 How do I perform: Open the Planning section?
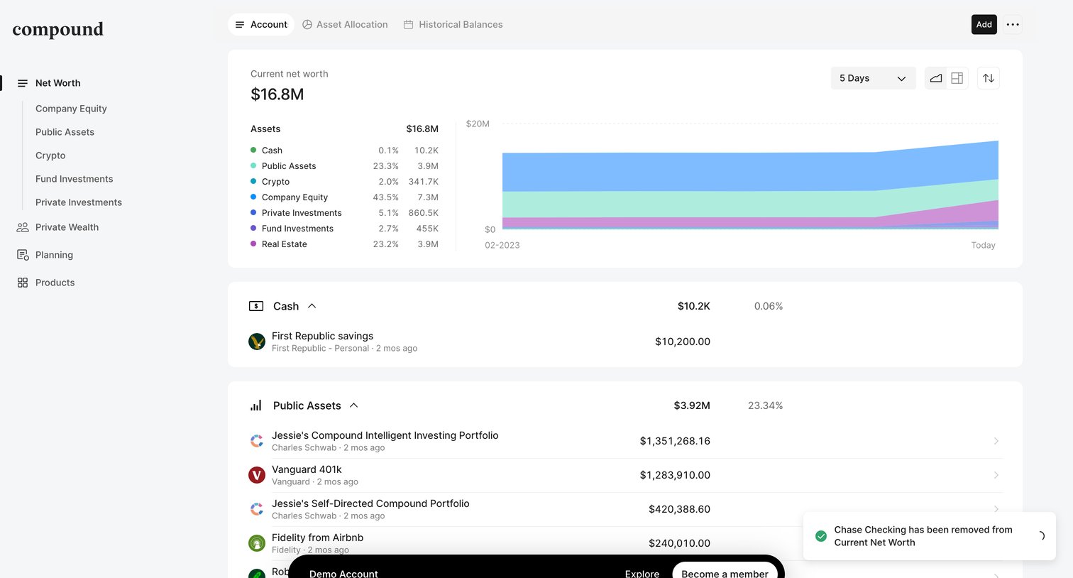click(x=54, y=255)
